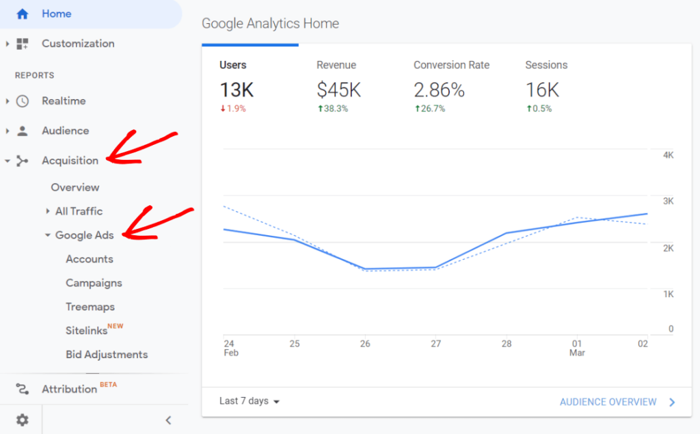Click the Home house icon
Screen dimensions: 700x434
point(21,13)
